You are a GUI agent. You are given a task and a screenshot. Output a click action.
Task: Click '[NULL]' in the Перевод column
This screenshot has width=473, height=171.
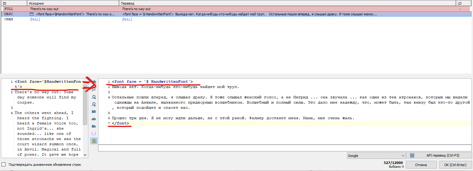coord(127,19)
